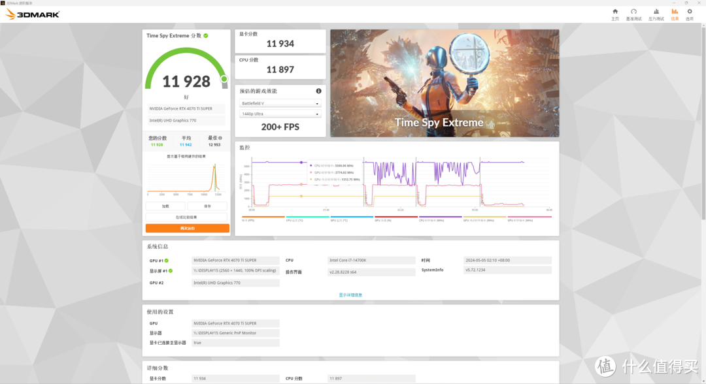
Task: Click the 3DMark logo
Action: click(33, 14)
